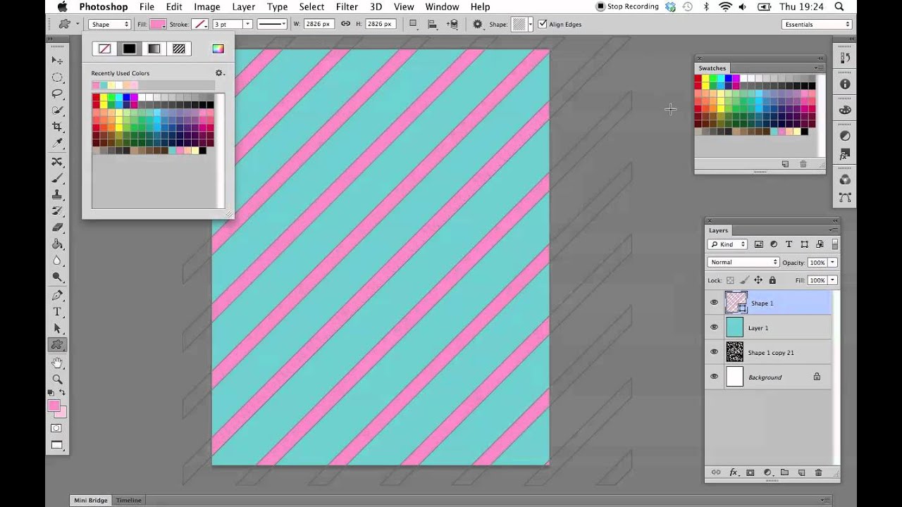The image size is (902, 507).
Task: Click the Delete layer trash icon
Action: click(818, 472)
